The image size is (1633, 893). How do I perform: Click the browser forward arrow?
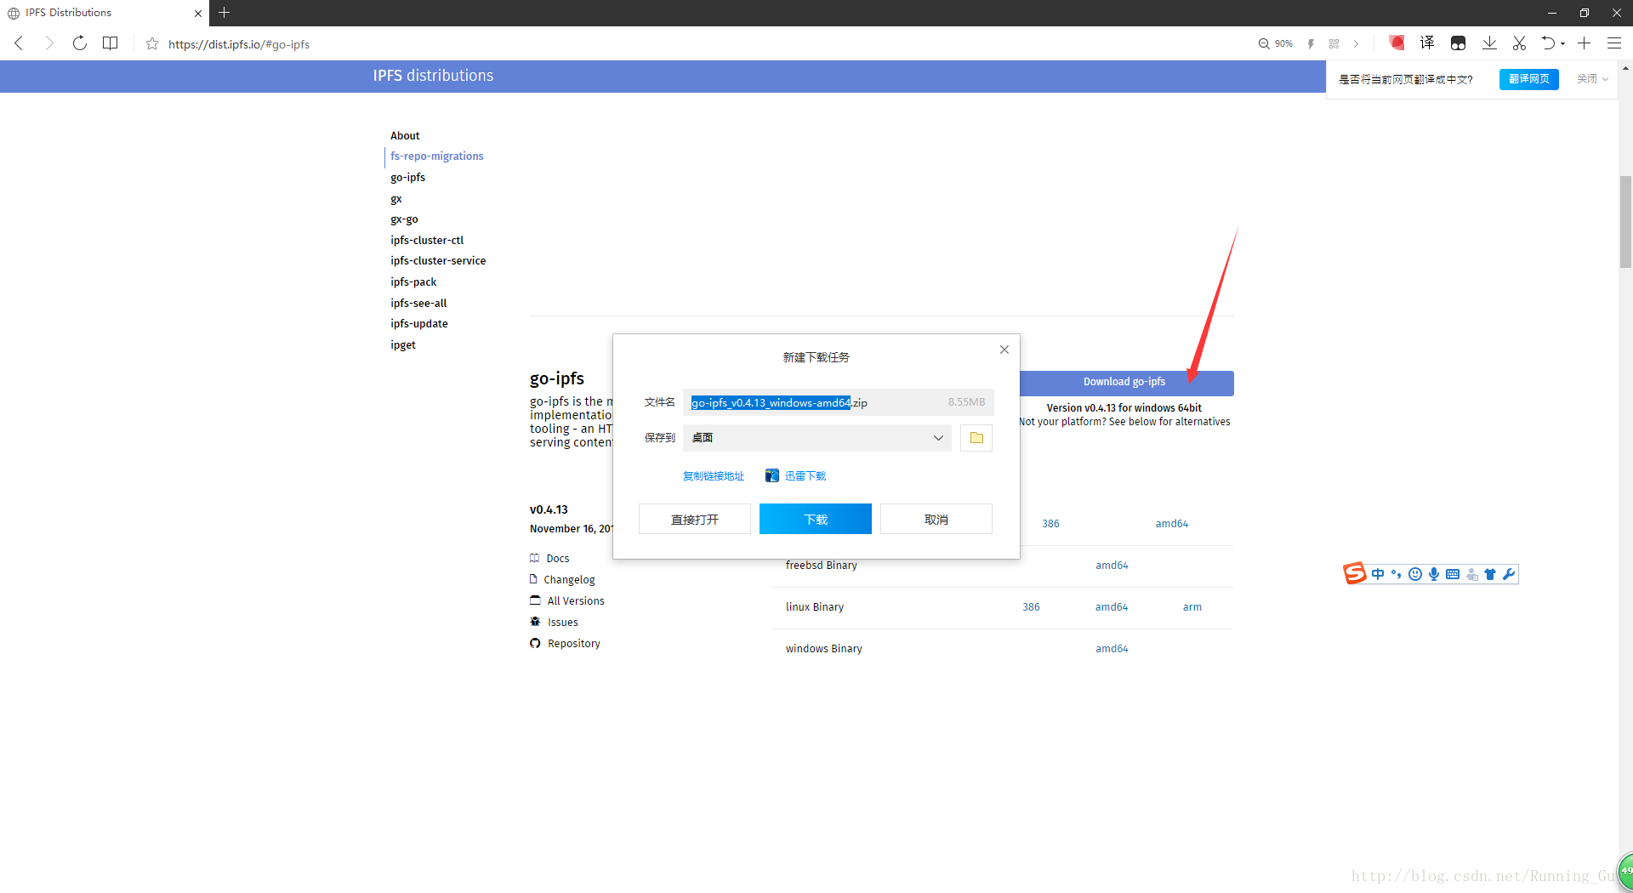[x=49, y=43]
